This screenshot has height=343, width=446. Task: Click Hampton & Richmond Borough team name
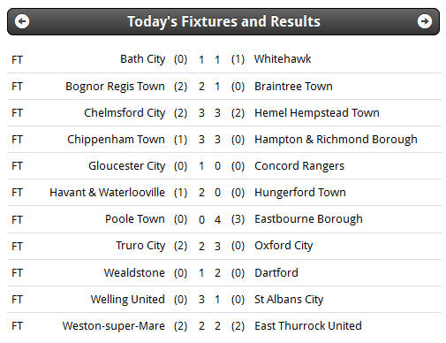point(336,140)
